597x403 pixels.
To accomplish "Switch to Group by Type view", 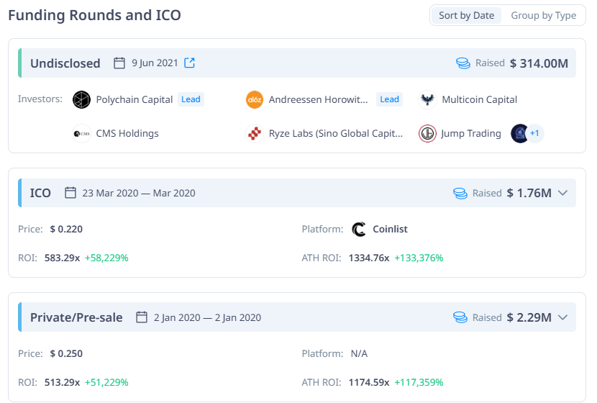I will click(543, 15).
